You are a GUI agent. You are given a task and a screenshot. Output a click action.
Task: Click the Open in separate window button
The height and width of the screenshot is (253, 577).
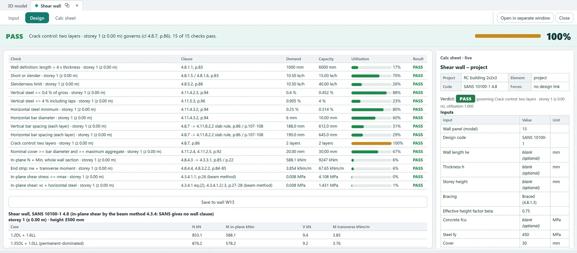(525, 18)
